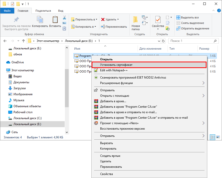Switch to details view using status bar icon

[x=213, y=137]
